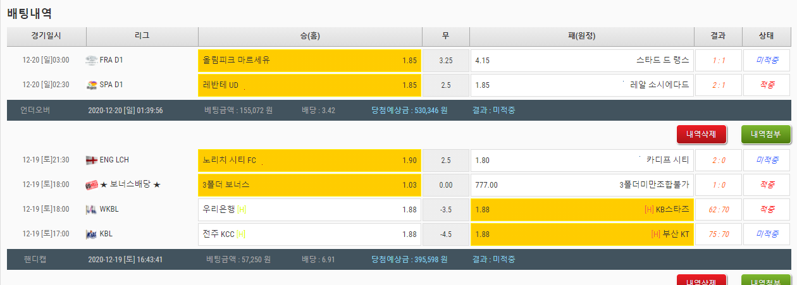This screenshot has width=797, height=285.
Task: Select the 레반테 UD home pick cell
Action: coord(309,85)
